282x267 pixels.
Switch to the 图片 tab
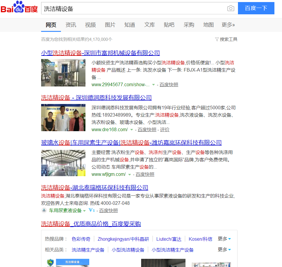110,25
